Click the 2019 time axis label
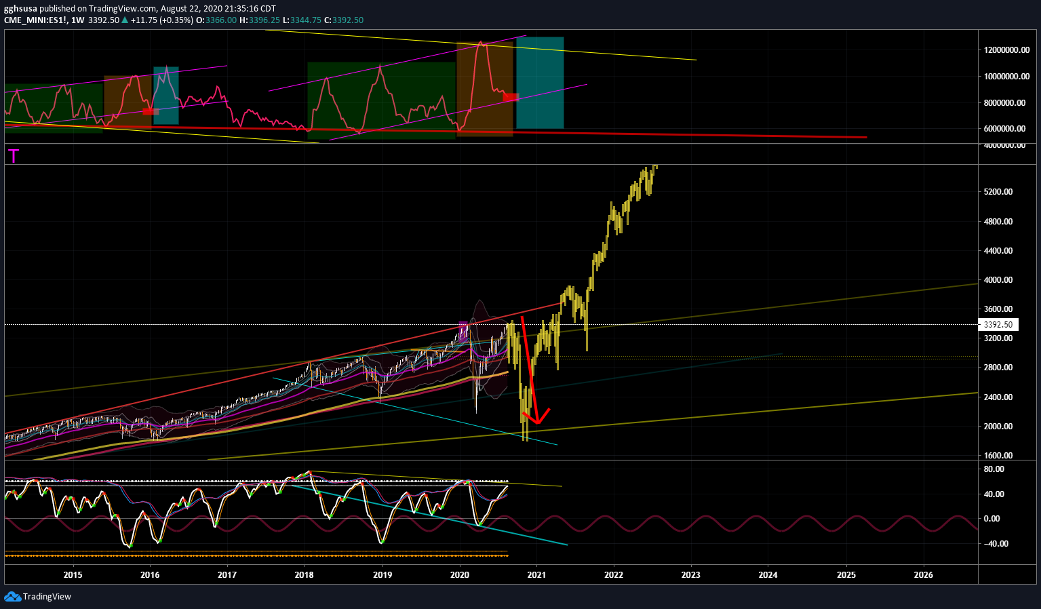Viewport: 1041px width, 609px height. [382, 575]
